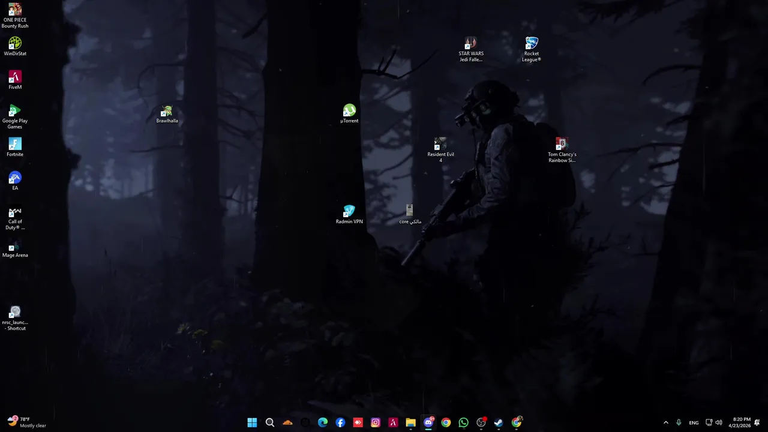
Task: Open the red arrow app in the taskbar
Action: pyautogui.click(x=358, y=422)
